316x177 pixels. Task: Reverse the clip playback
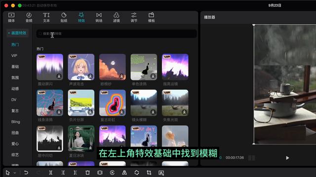112,173
